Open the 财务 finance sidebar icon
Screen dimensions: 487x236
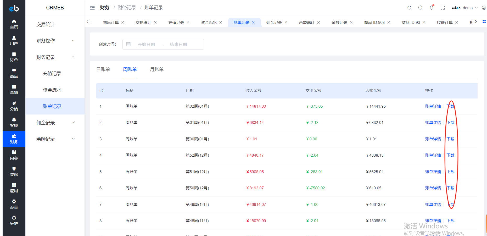point(14,139)
